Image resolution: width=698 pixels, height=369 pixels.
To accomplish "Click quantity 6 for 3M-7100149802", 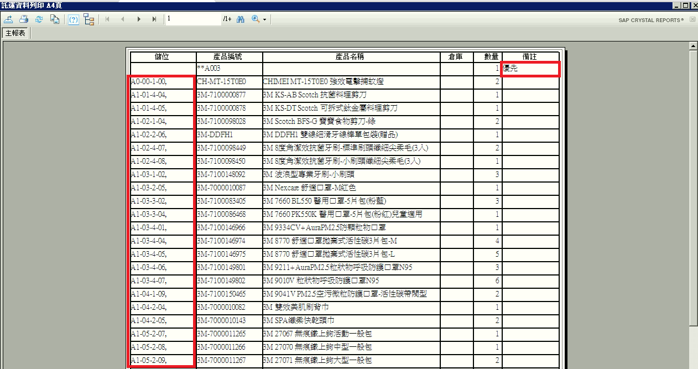I will (x=497, y=280).
